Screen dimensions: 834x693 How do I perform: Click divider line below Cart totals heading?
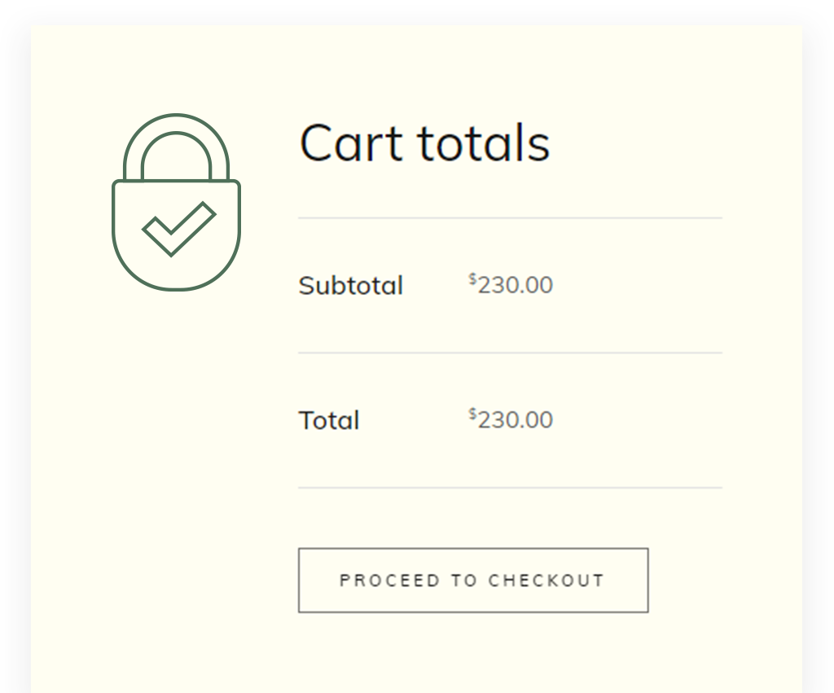click(510, 217)
